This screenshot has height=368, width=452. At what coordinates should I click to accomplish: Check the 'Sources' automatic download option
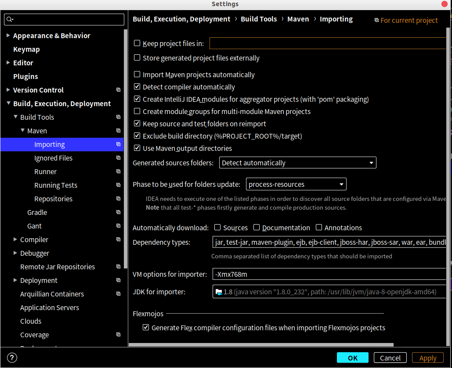point(217,227)
